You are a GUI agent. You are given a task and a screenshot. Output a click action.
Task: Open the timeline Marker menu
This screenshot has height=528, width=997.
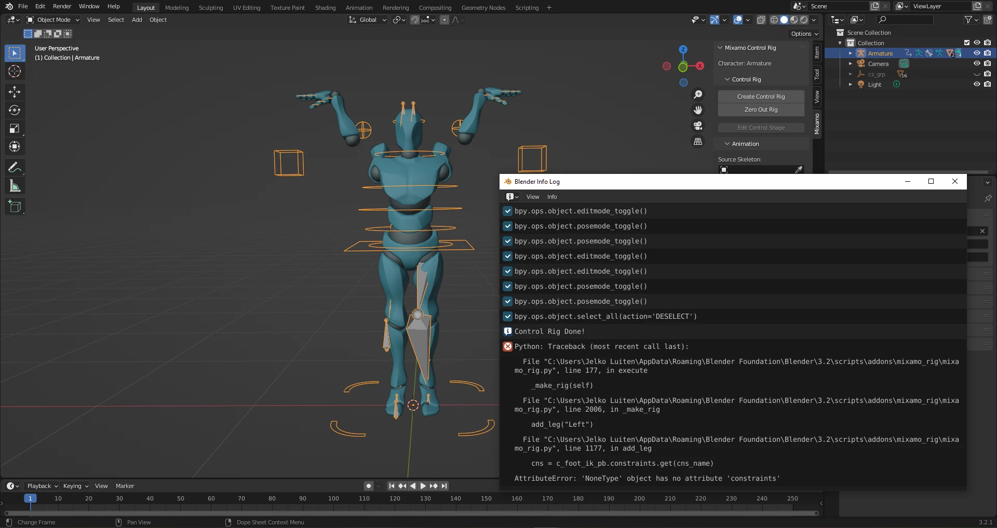125,486
